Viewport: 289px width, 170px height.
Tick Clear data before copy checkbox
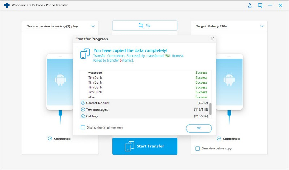[x=198, y=148]
